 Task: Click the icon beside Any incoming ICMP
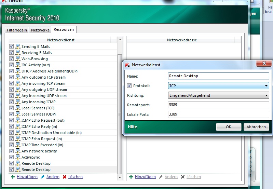point(18,102)
